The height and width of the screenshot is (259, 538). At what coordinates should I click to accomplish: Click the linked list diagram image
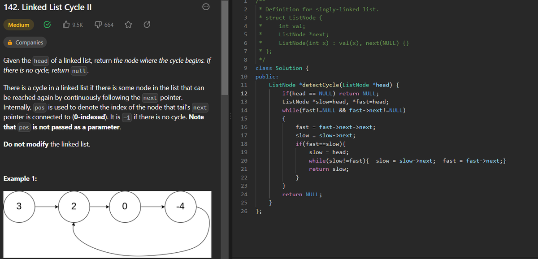tap(107, 224)
